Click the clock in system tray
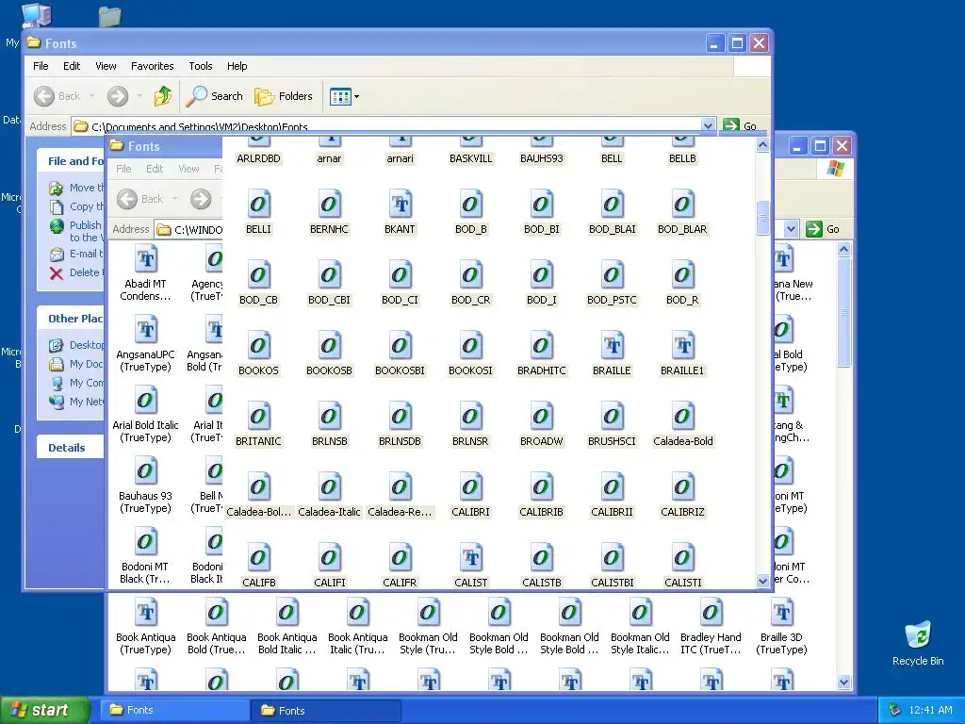This screenshot has height=724, width=965. coord(930,710)
